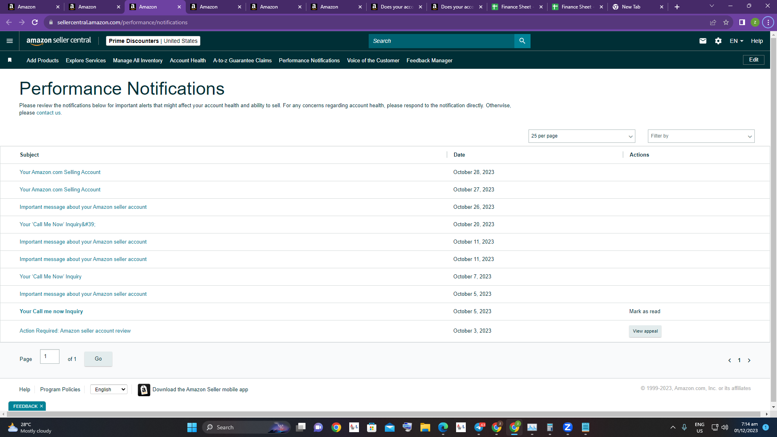Image resolution: width=777 pixels, height=437 pixels.
Task: Click the browser address bar URL
Action: pyautogui.click(x=122, y=22)
